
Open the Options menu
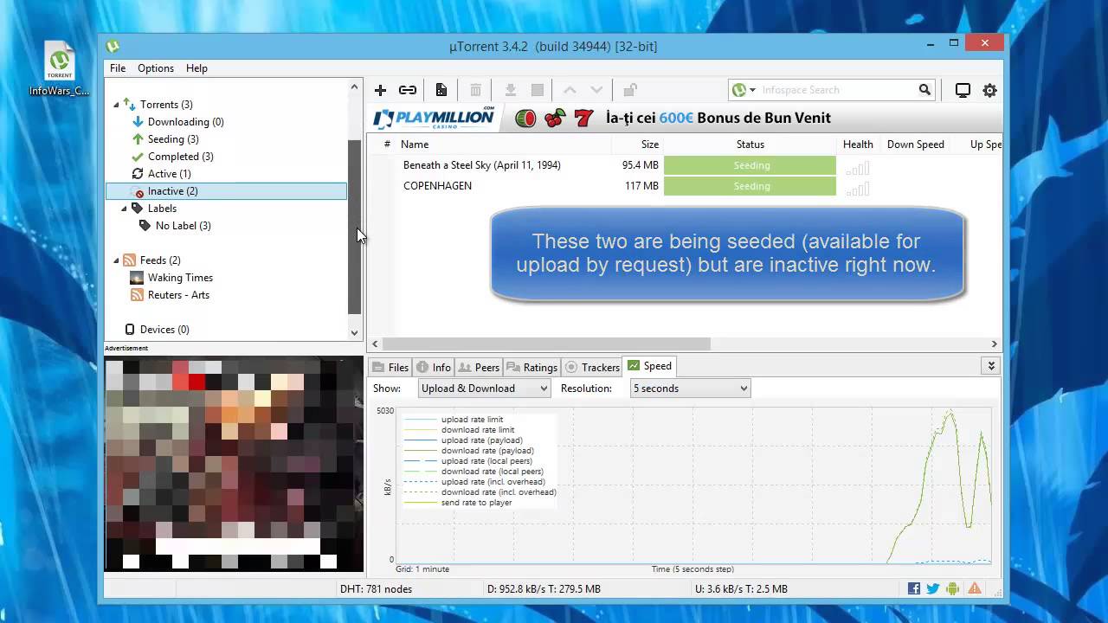(156, 68)
